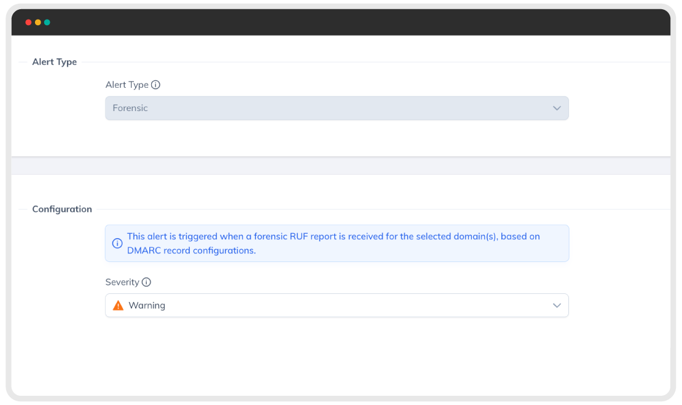Viewport: 682px width, 405px height.
Task: Click the Severity field label
Action: (x=122, y=282)
